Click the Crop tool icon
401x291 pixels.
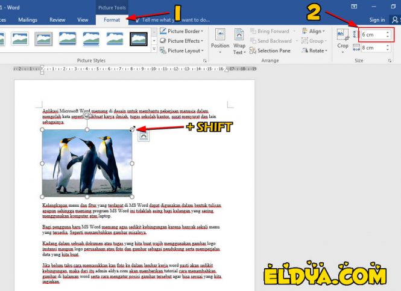343,35
